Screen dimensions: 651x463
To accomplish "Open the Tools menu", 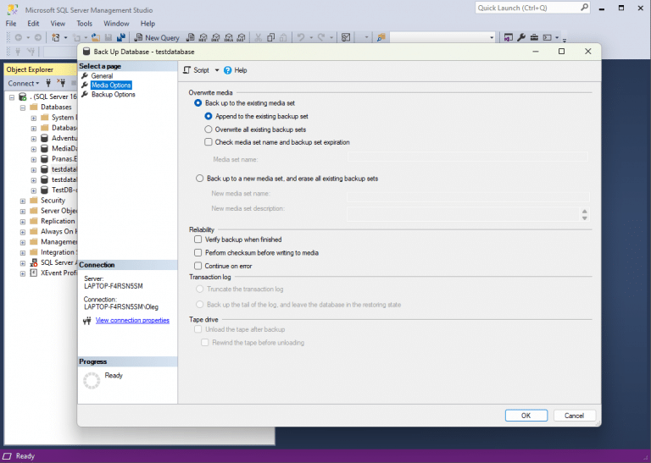I will coord(84,24).
